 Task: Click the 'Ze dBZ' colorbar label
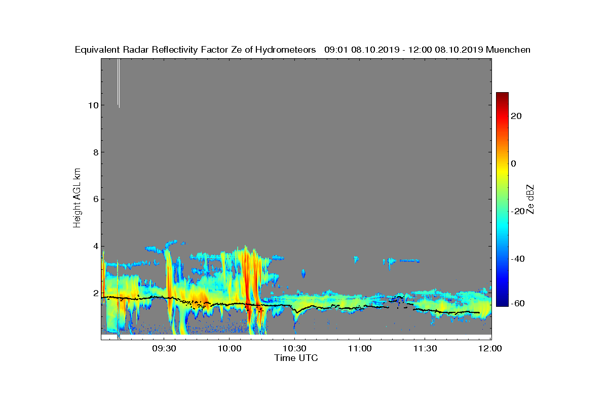point(530,199)
